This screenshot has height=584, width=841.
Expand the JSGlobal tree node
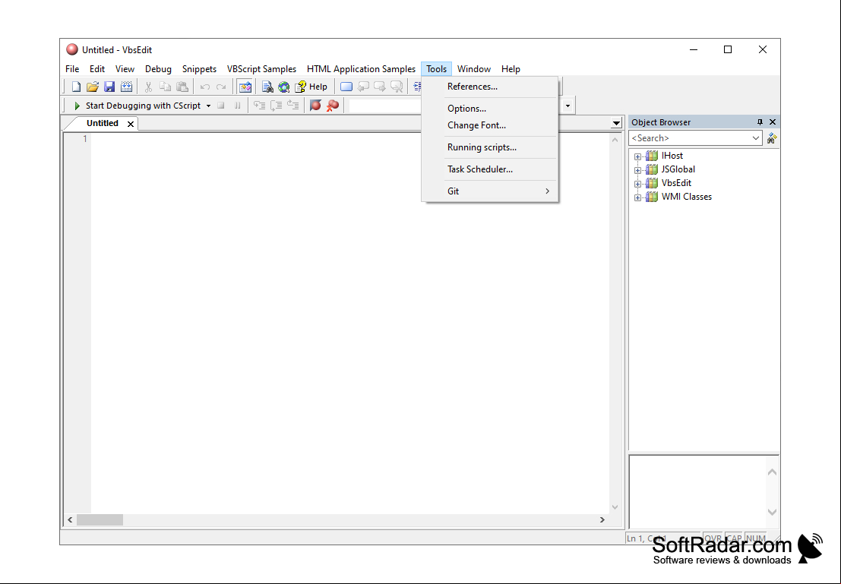[637, 171]
